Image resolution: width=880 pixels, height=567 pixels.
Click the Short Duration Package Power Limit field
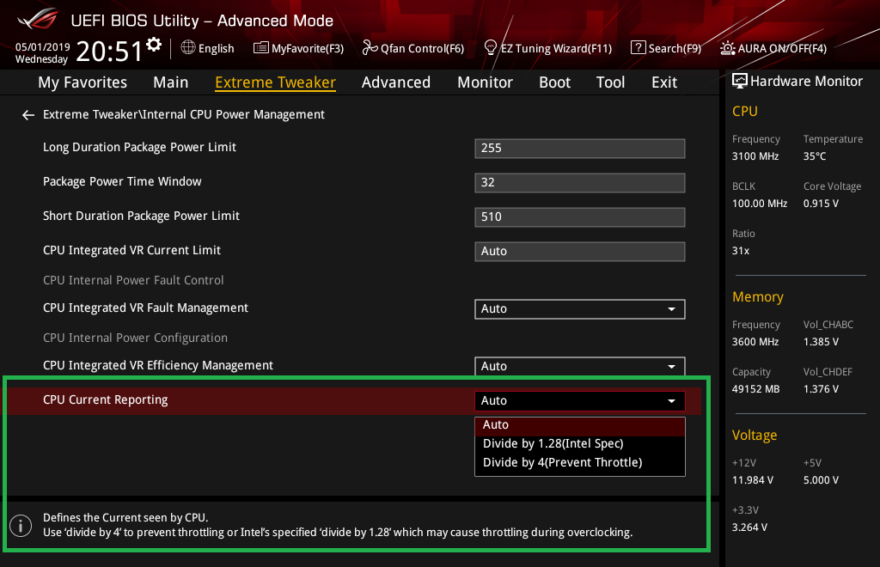click(580, 217)
